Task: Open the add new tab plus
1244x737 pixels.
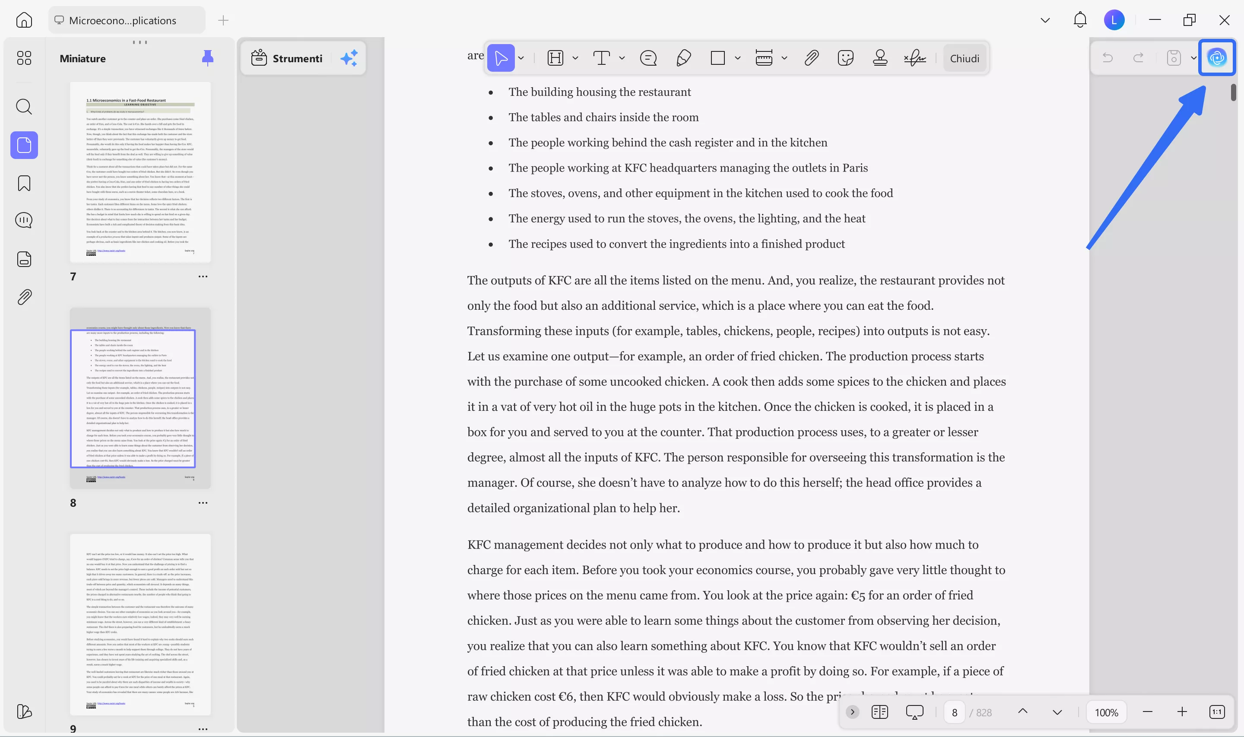Action: tap(223, 20)
